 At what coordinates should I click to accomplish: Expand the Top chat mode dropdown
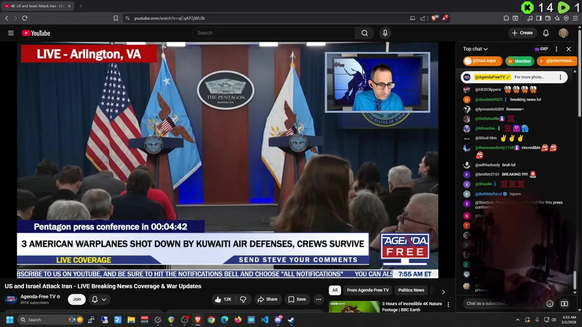[475, 49]
